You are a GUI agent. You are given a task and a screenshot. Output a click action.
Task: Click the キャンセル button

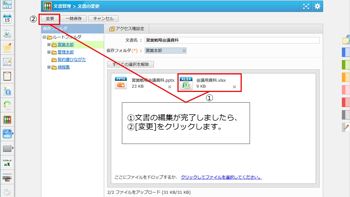(103, 19)
